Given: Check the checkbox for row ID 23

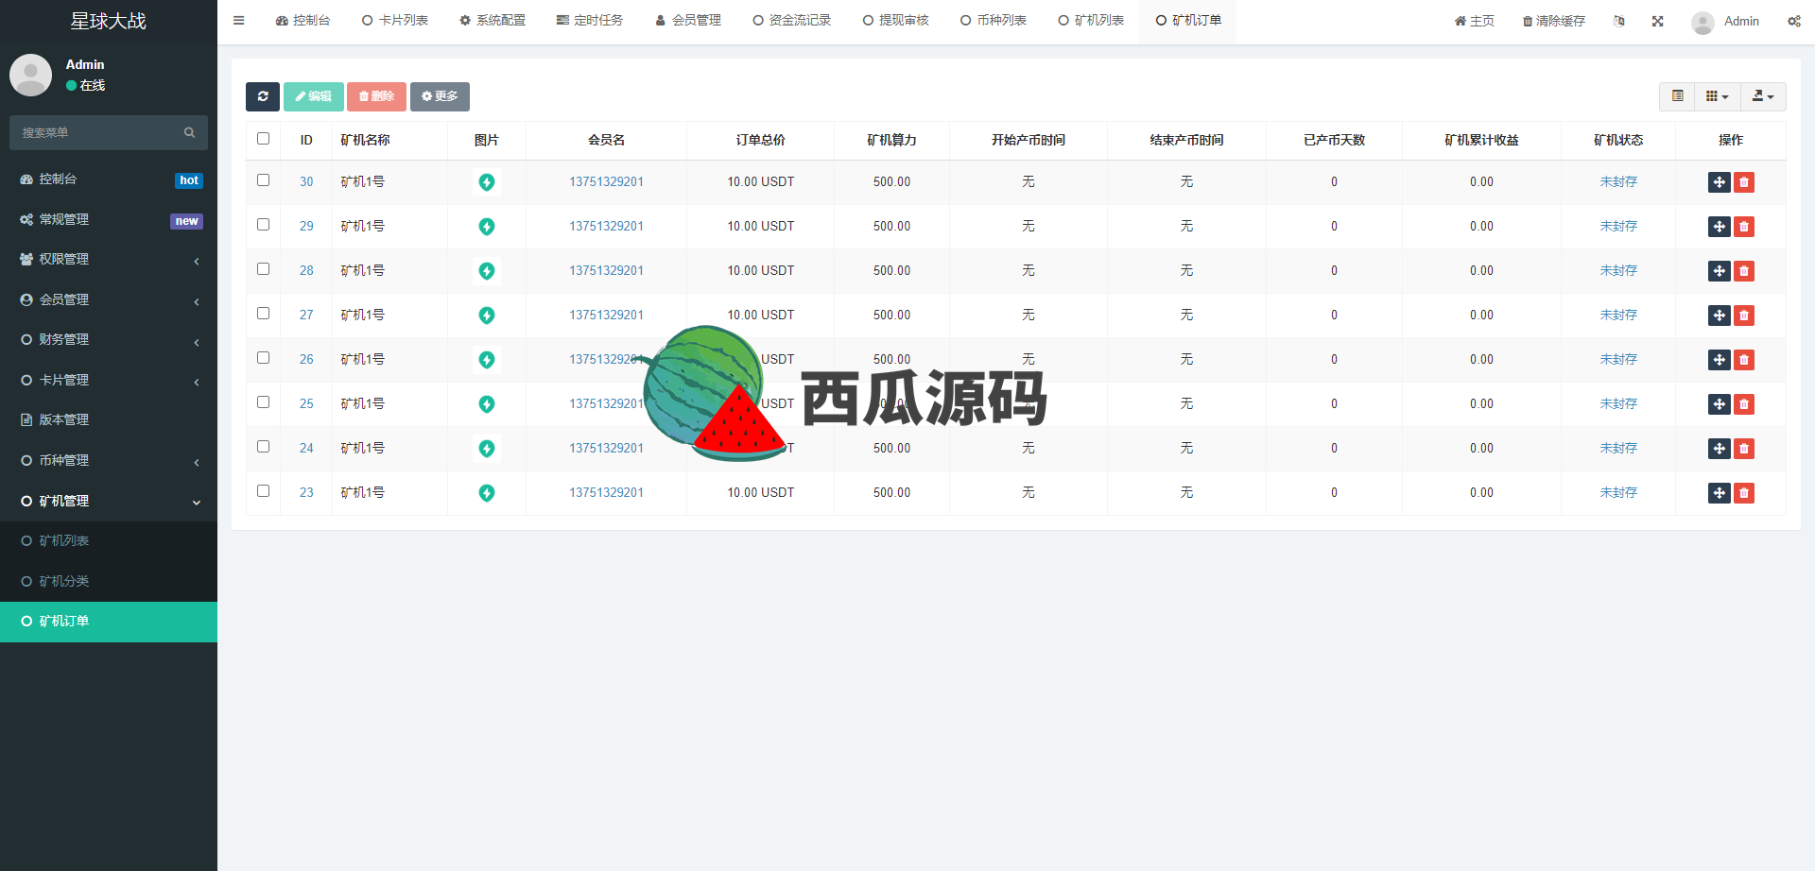Looking at the screenshot, I should click(x=264, y=491).
